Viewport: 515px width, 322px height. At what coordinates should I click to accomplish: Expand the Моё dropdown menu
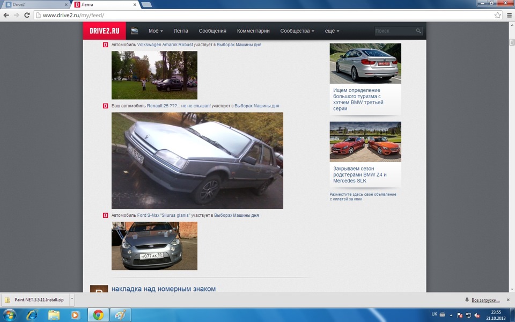point(156,31)
